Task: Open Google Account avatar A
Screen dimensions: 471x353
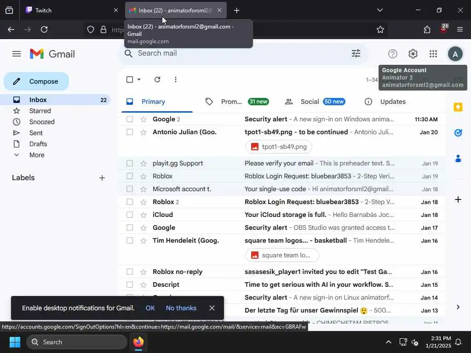Action: point(455,54)
